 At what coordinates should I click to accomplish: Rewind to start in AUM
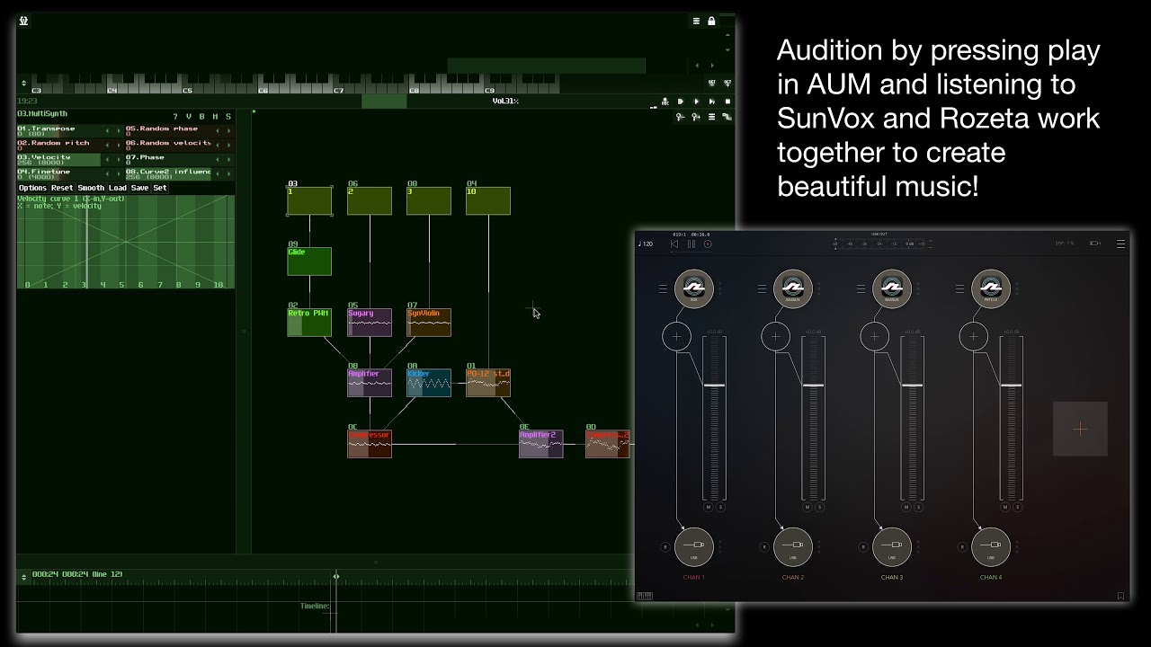674,244
